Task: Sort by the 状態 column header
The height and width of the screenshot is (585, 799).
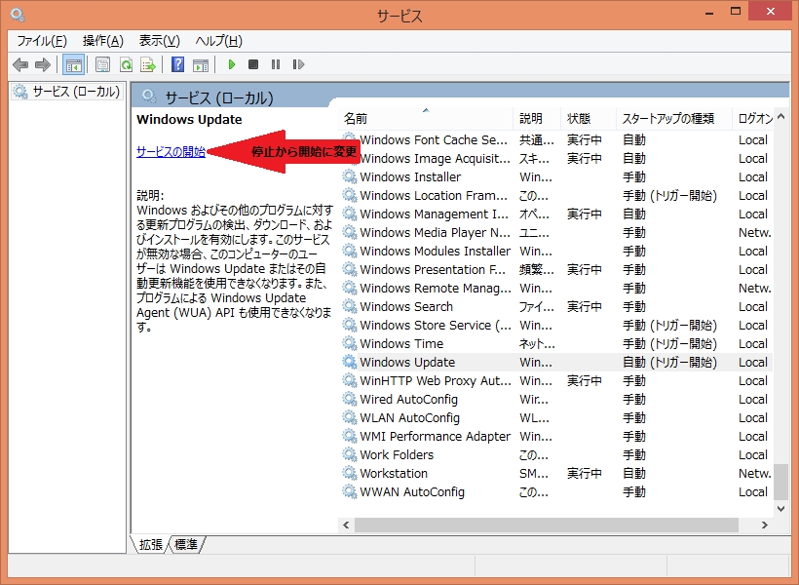Action: 589,118
